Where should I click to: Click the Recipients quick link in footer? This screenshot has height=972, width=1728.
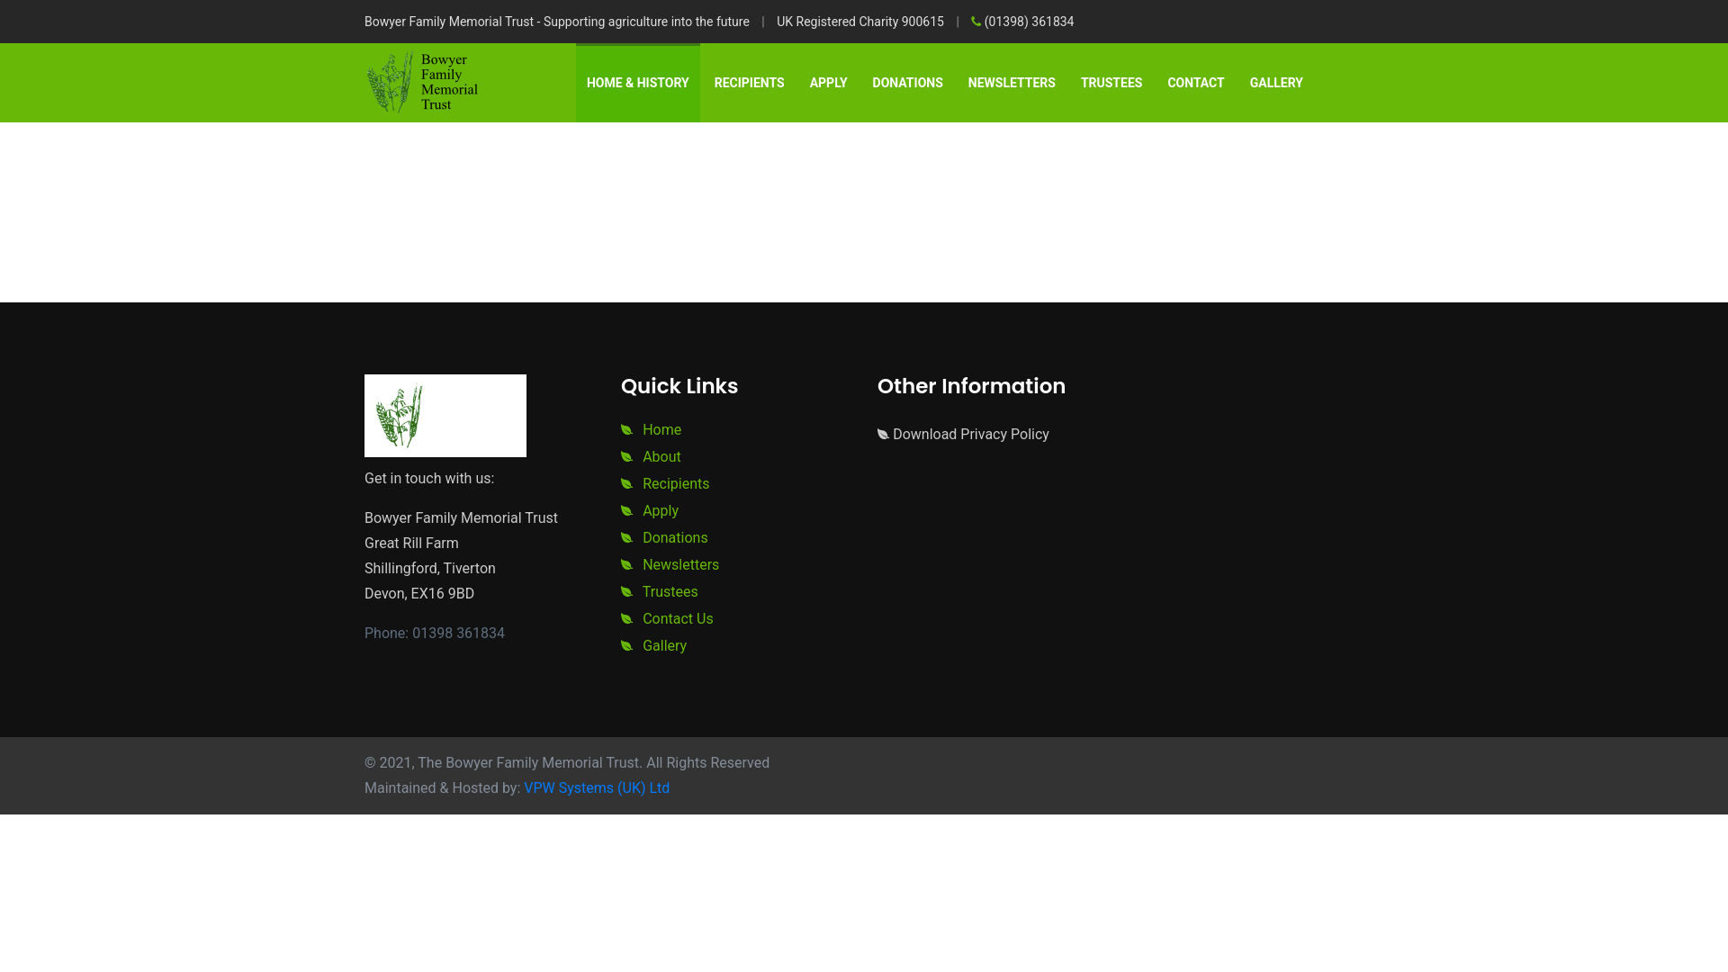[x=676, y=484]
